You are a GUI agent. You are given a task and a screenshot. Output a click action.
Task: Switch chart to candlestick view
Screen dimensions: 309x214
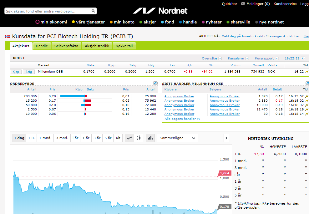click(139, 138)
